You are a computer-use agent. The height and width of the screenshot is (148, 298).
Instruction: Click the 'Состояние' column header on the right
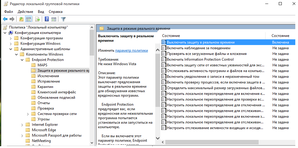[x=280, y=36]
